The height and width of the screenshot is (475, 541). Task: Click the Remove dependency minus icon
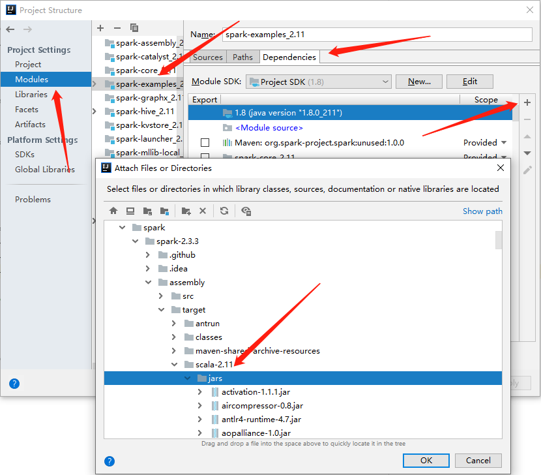[x=527, y=119]
